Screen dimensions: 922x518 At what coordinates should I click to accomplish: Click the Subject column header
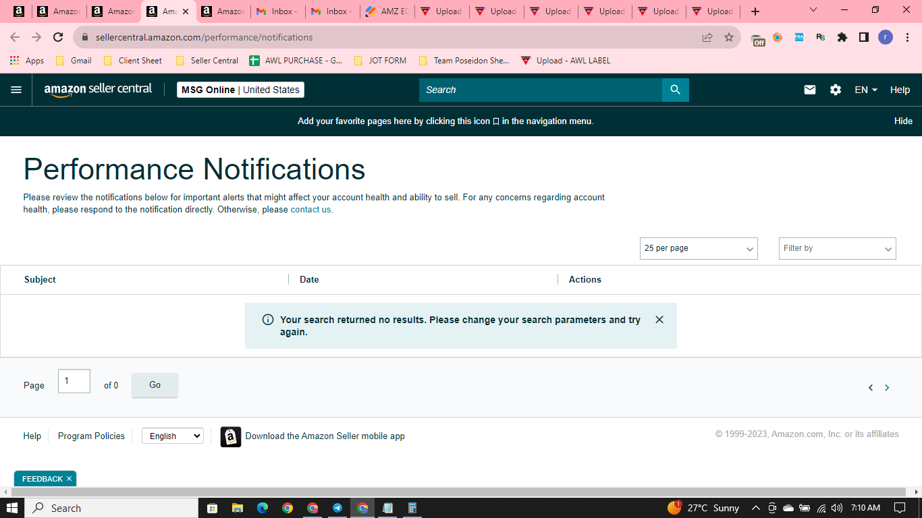[x=40, y=279]
